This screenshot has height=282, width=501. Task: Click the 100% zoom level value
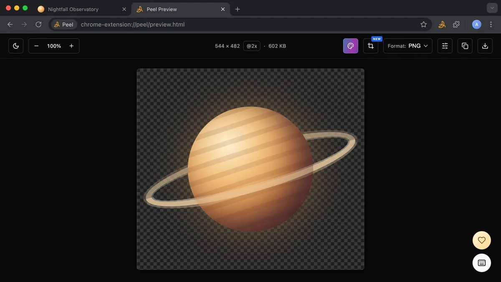54,46
